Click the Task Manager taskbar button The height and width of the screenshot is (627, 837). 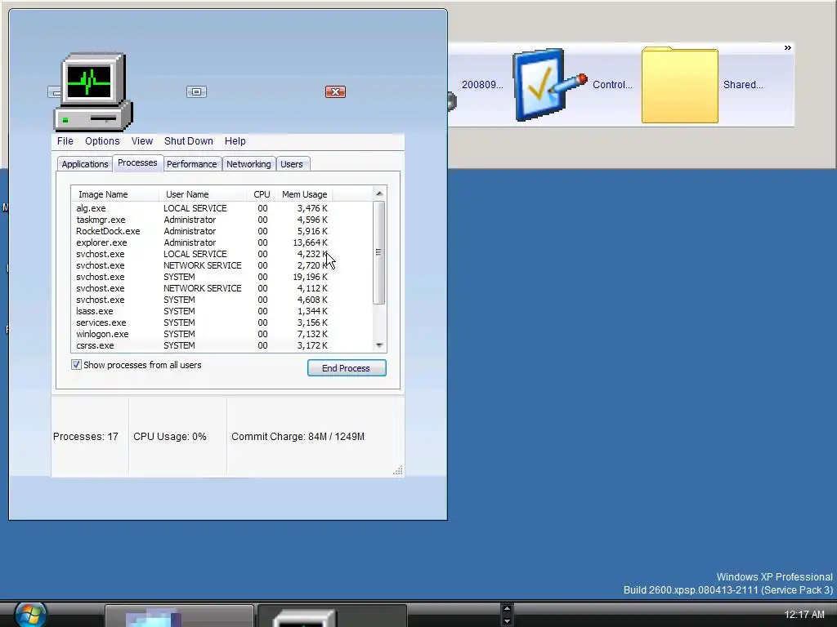[x=332, y=616]
